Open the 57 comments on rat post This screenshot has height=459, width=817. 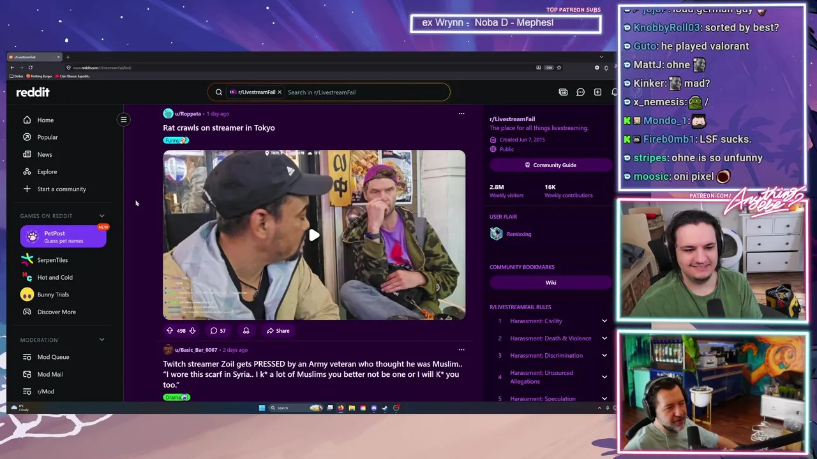tap(218, 331)
